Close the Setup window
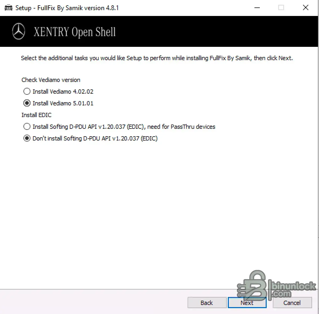The image size is (319, 314). (x=306, y=8)
